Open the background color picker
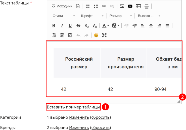The height and width of the screenshot is (130, 186). tap(116, 26)
